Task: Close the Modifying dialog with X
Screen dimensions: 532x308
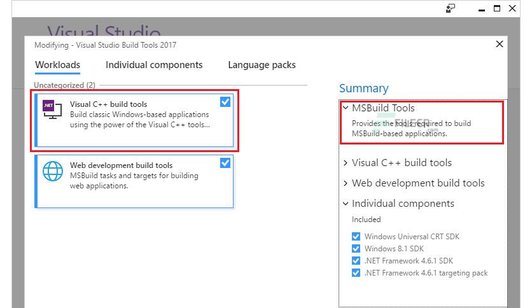Action: tap(500, 44)
